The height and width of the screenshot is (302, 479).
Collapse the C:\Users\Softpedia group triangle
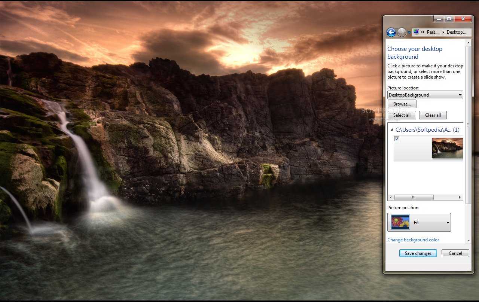click(x=391, y=130)
